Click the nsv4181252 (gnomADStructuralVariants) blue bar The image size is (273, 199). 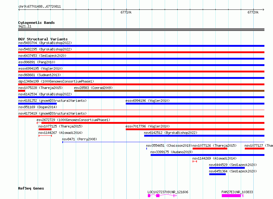(37, 104)
